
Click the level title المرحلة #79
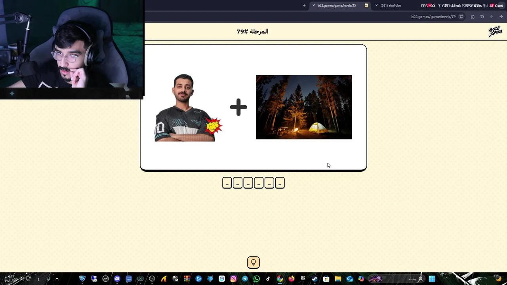coord(252,31)
